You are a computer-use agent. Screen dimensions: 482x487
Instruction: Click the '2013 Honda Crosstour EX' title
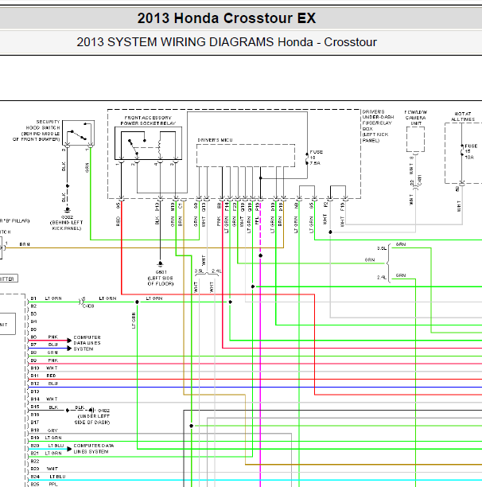pyautogui.click(x=227, y=18)
